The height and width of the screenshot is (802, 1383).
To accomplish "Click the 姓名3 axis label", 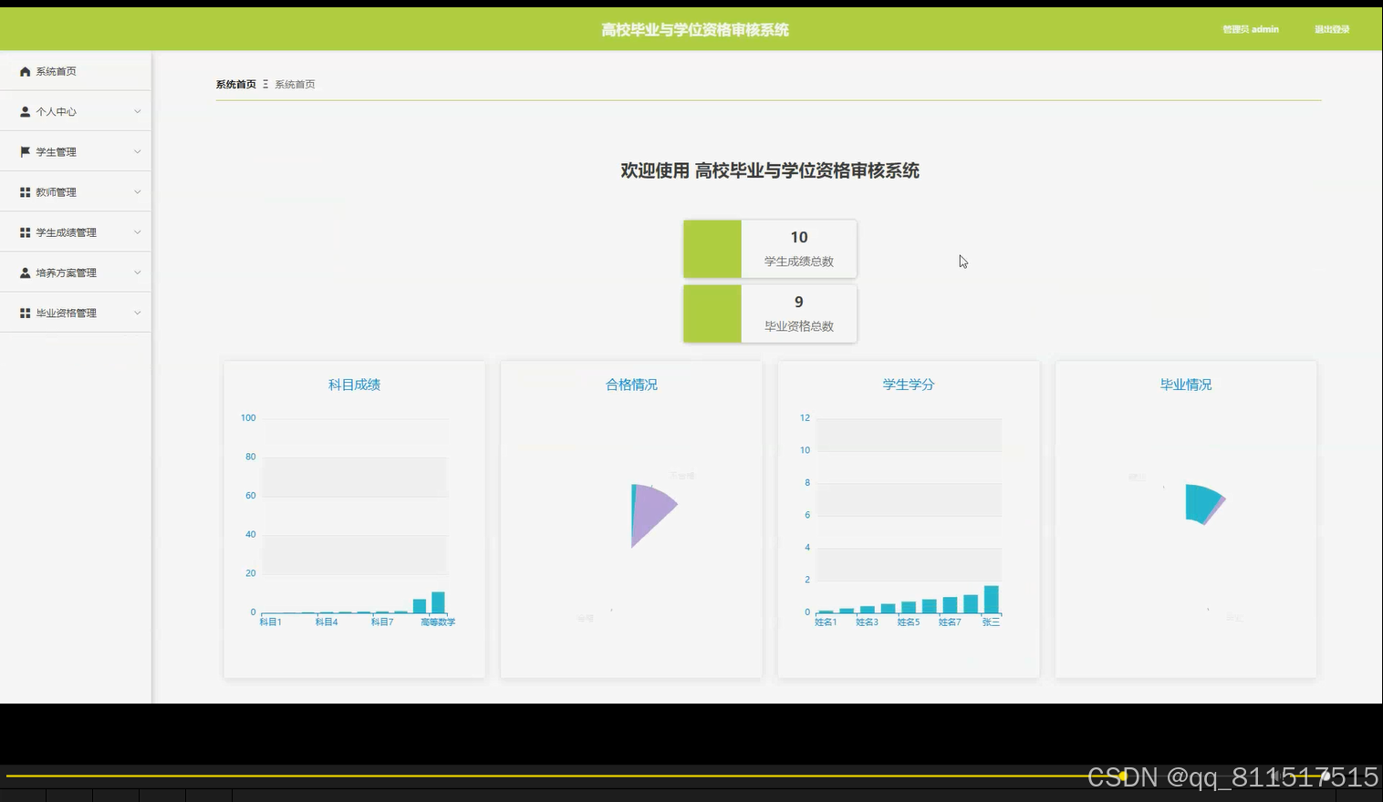I will 867,622.
